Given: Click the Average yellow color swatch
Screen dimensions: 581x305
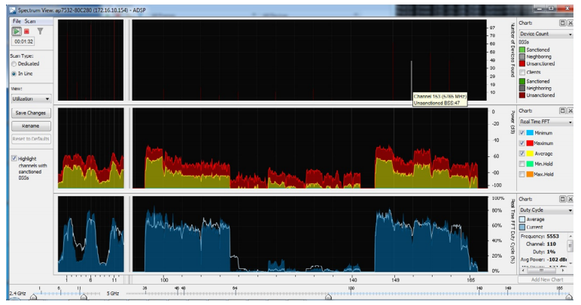Looking at the screenshot, I should click(530, 153).
